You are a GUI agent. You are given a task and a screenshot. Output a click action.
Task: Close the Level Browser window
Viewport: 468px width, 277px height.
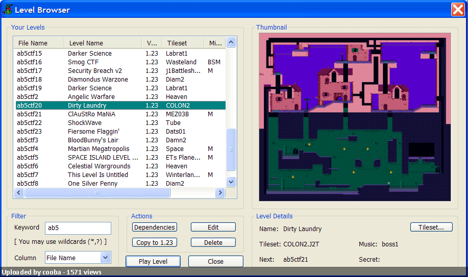tap(457, 9)
